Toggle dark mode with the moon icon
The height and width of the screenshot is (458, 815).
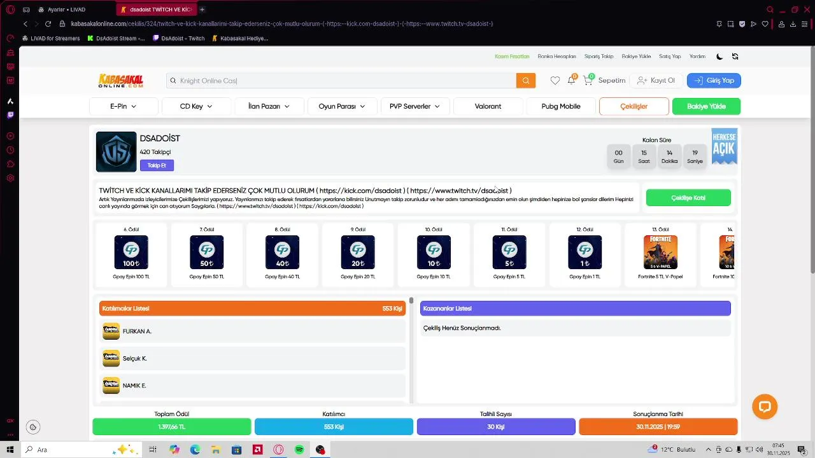pos(719,57)
